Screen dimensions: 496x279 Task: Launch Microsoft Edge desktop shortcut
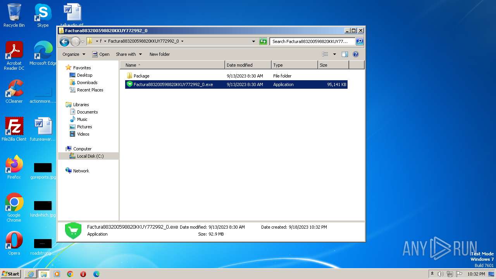(43, 53)
